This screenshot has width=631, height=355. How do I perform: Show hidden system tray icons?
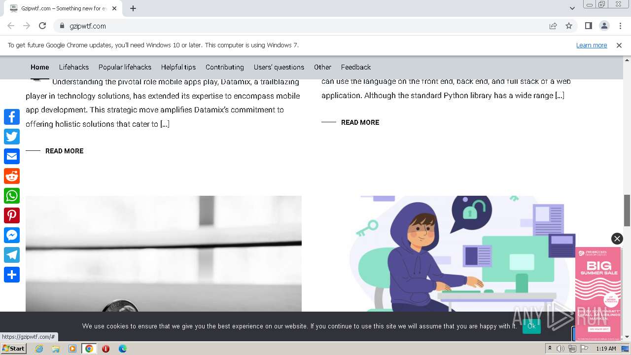point(550,349)
